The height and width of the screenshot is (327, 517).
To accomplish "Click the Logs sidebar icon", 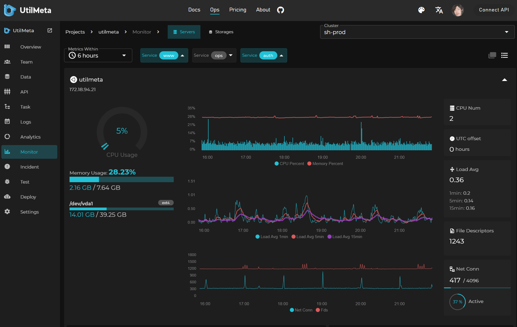I will (x=7, y=122).
